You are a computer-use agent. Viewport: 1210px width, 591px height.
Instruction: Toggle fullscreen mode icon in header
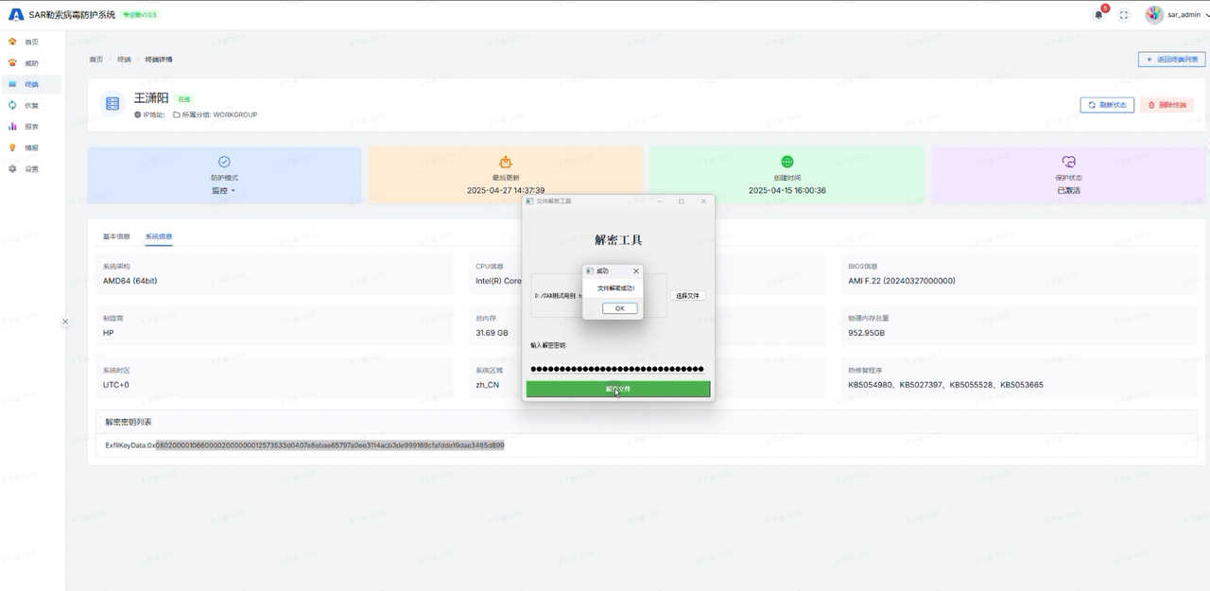pyautogui.click(x=1124, y=15)
